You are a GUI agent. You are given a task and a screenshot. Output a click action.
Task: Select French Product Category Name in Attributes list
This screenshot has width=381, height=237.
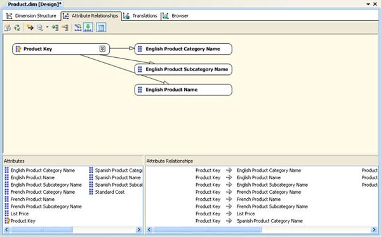click(43, 192)
